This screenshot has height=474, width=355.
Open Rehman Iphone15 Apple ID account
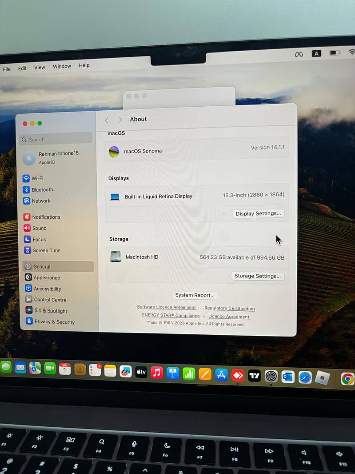pos(51,157)
